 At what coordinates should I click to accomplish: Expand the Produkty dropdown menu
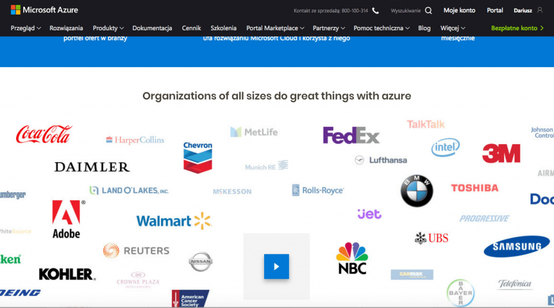tap(108, 28)
